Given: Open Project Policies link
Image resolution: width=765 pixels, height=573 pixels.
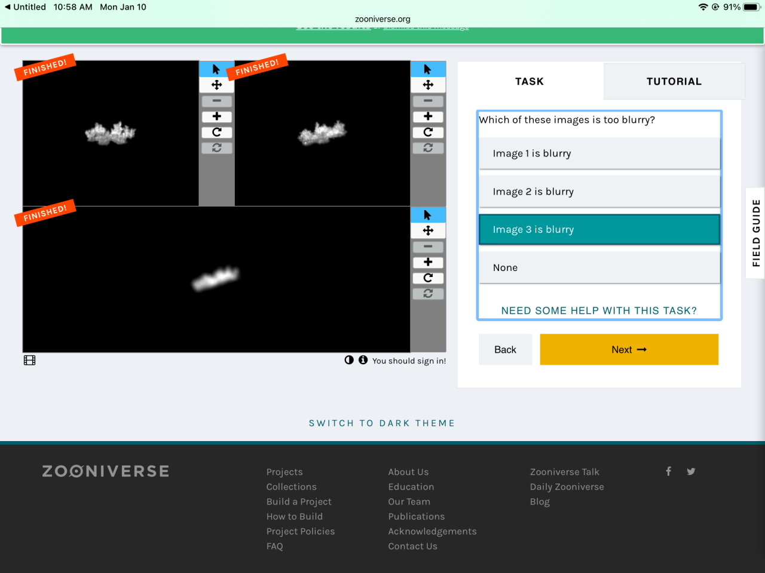Looking at the screenshot, I should click(x=301, y=531).
